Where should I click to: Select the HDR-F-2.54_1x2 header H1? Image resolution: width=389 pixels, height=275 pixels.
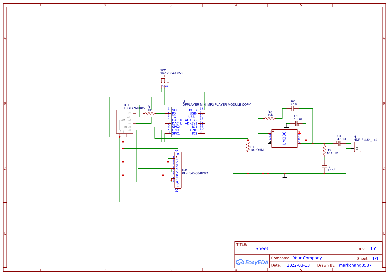coord(358,146)
